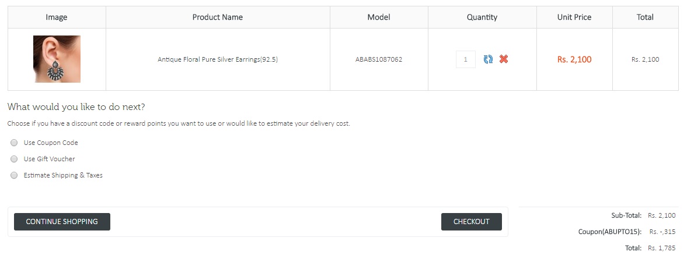687x266 pixels.
Task: Click the Model column header
Action: 379,17
